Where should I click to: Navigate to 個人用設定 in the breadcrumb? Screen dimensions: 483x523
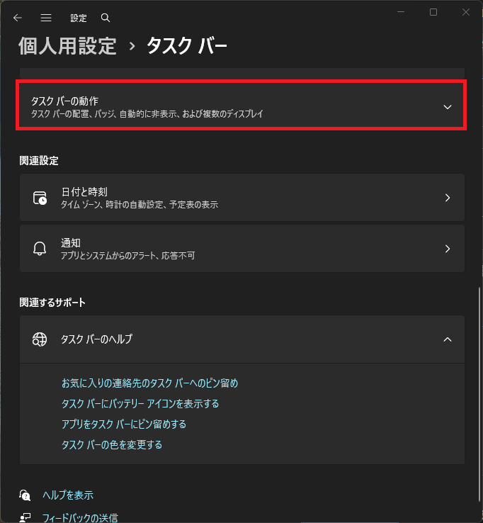[67, 46]
